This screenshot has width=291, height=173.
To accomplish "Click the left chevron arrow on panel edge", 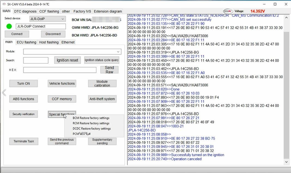I will click(4, 93).
